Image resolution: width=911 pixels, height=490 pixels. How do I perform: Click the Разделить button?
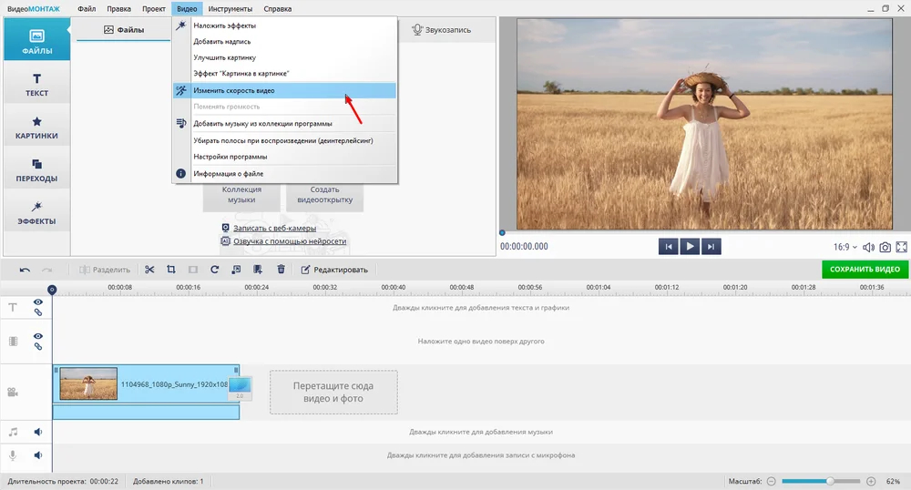[x=105, y=270]
